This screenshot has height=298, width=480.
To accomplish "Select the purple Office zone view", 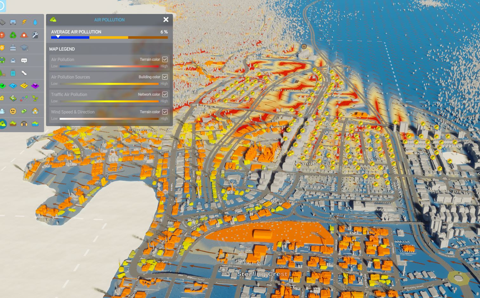I will pyautogui.click(x=35, y=85).
